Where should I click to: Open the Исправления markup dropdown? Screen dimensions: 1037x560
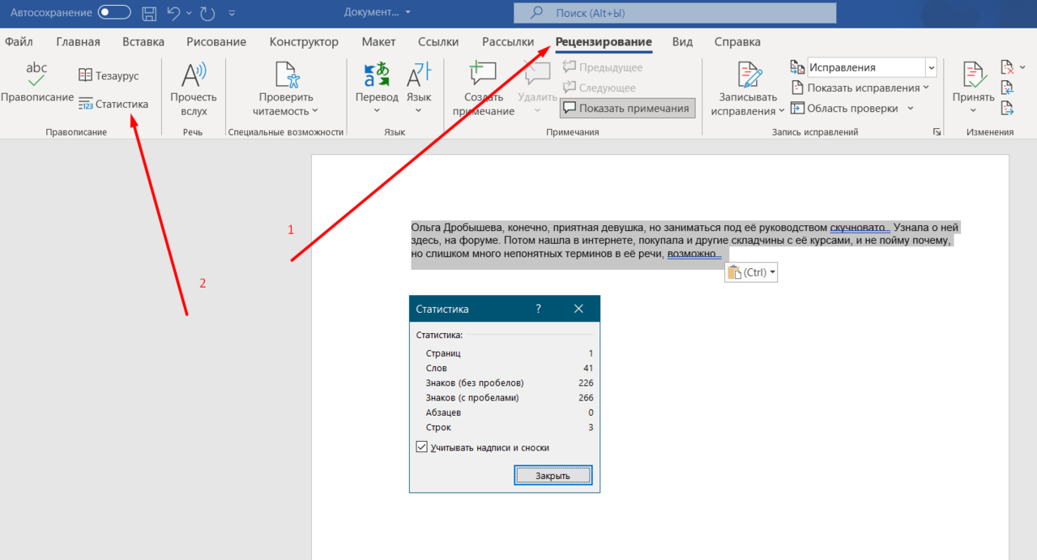[x=931, y=68]
